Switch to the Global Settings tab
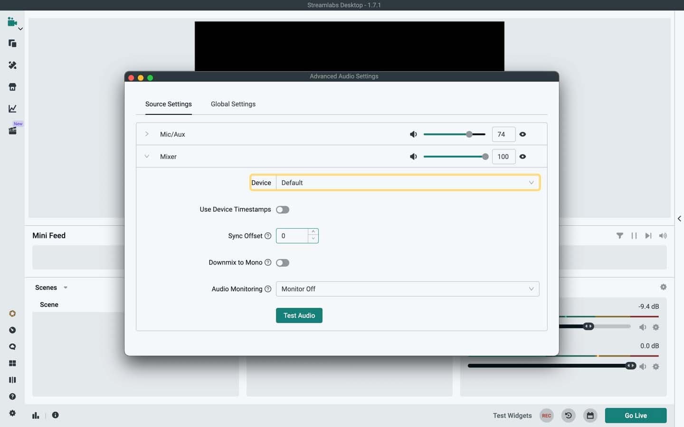 click(233, 104)
